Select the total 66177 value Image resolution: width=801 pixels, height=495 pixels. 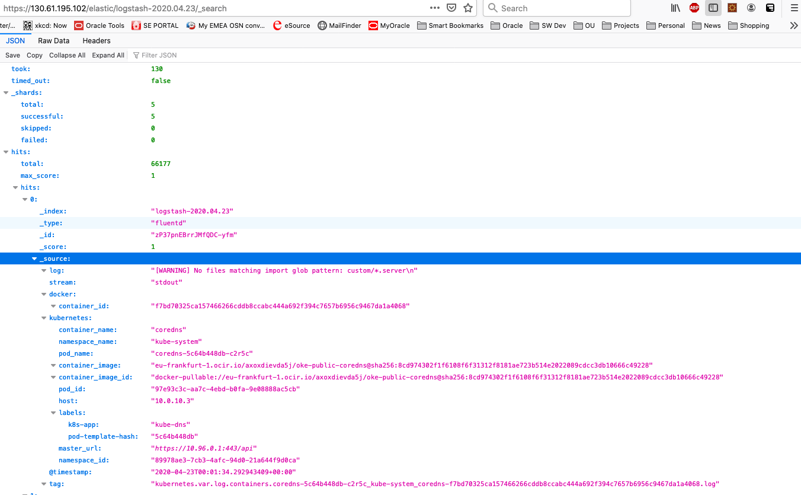tap(161, 164)
